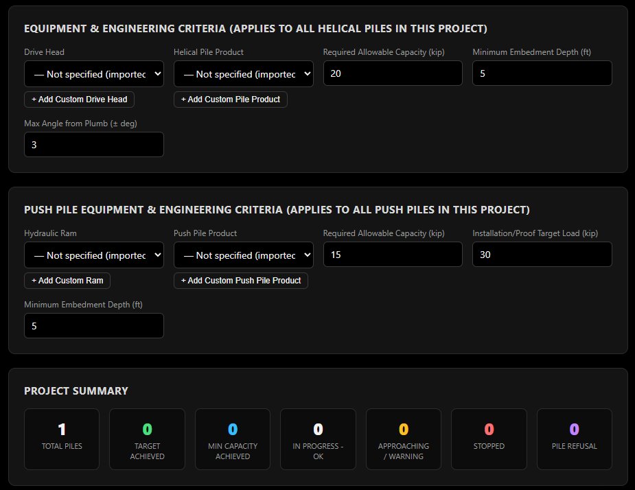Screen dimensions: 635x490
Task: Select the Target Achieved summary card
Action: (x=147, y=439)
